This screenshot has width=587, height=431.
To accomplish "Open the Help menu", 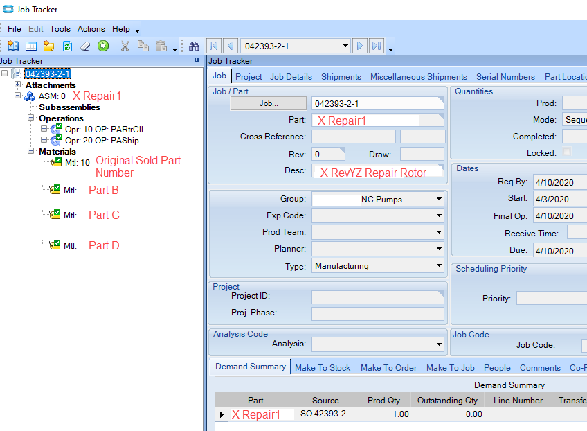I will coord(121,29).
